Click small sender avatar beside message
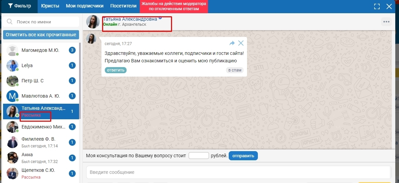This screenshot has height=183, width=399. pyautogui.click(x=91, y=39)
